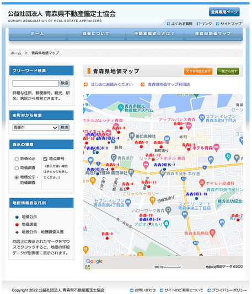Select the 地価公示 radio button
The image size is (252, 294).
17,159
